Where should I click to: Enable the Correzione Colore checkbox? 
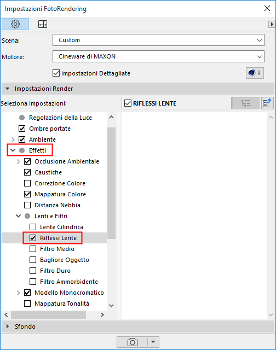tap(27, 183)
